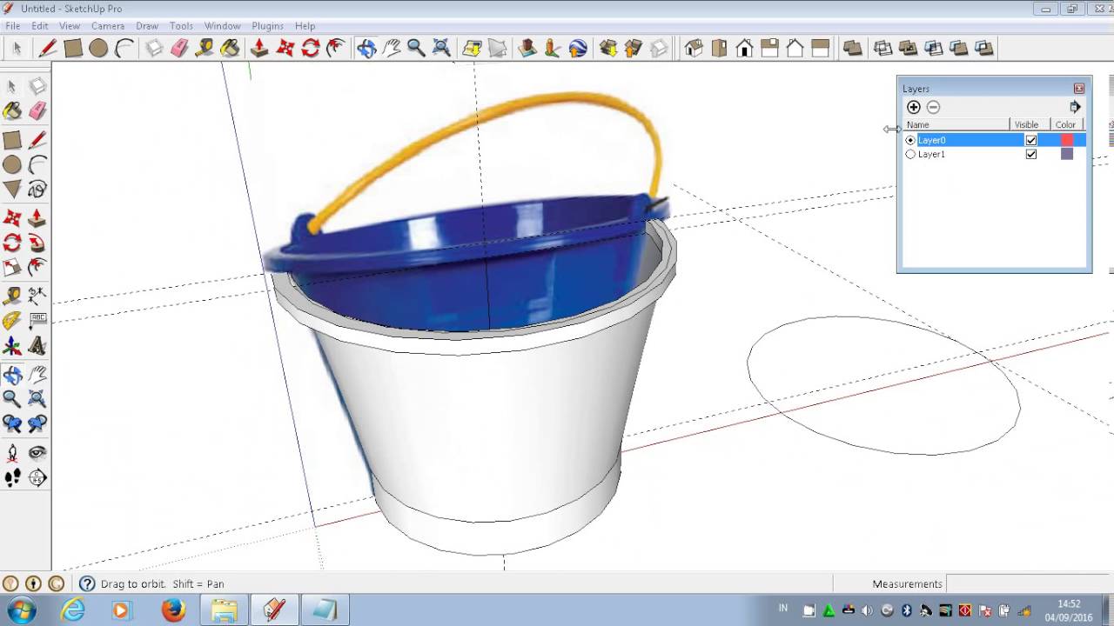The width and height of the screenshot is (1114, 626).
Task: Activate the 3D Text tool
Action: [x=37, y=347]
